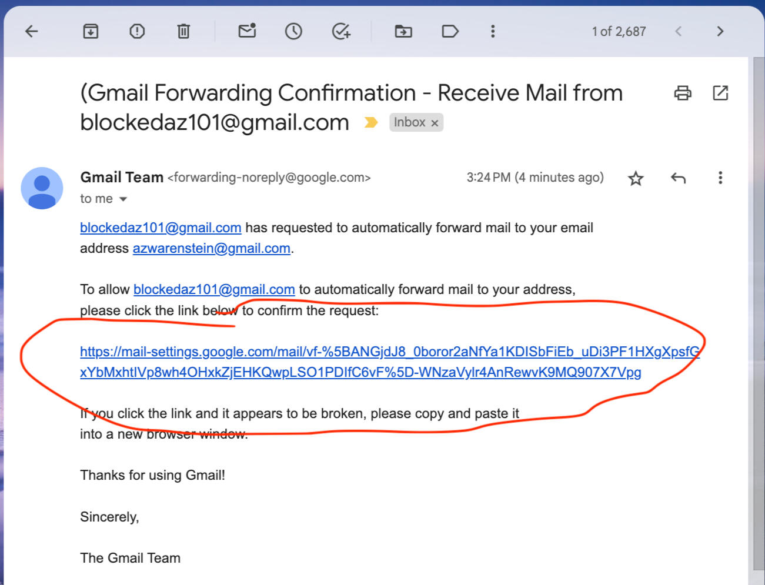Image resolution: width=765 pixels, height=585 pixels.
Task: Print all using printer icon
Action: [683, 93]
